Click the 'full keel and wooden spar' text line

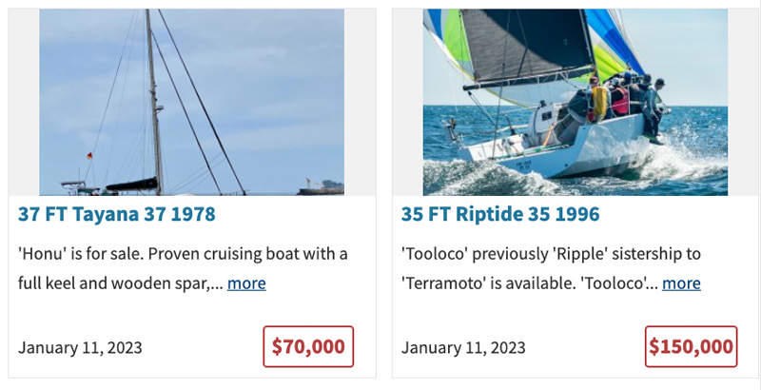click(x=119, y=283)
